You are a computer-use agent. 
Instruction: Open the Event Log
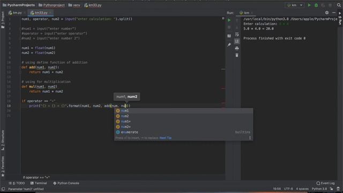click(325, 183)
